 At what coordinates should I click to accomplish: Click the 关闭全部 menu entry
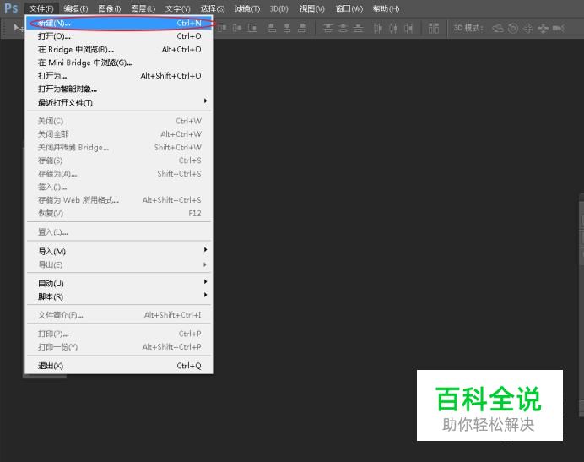(119, 133)
